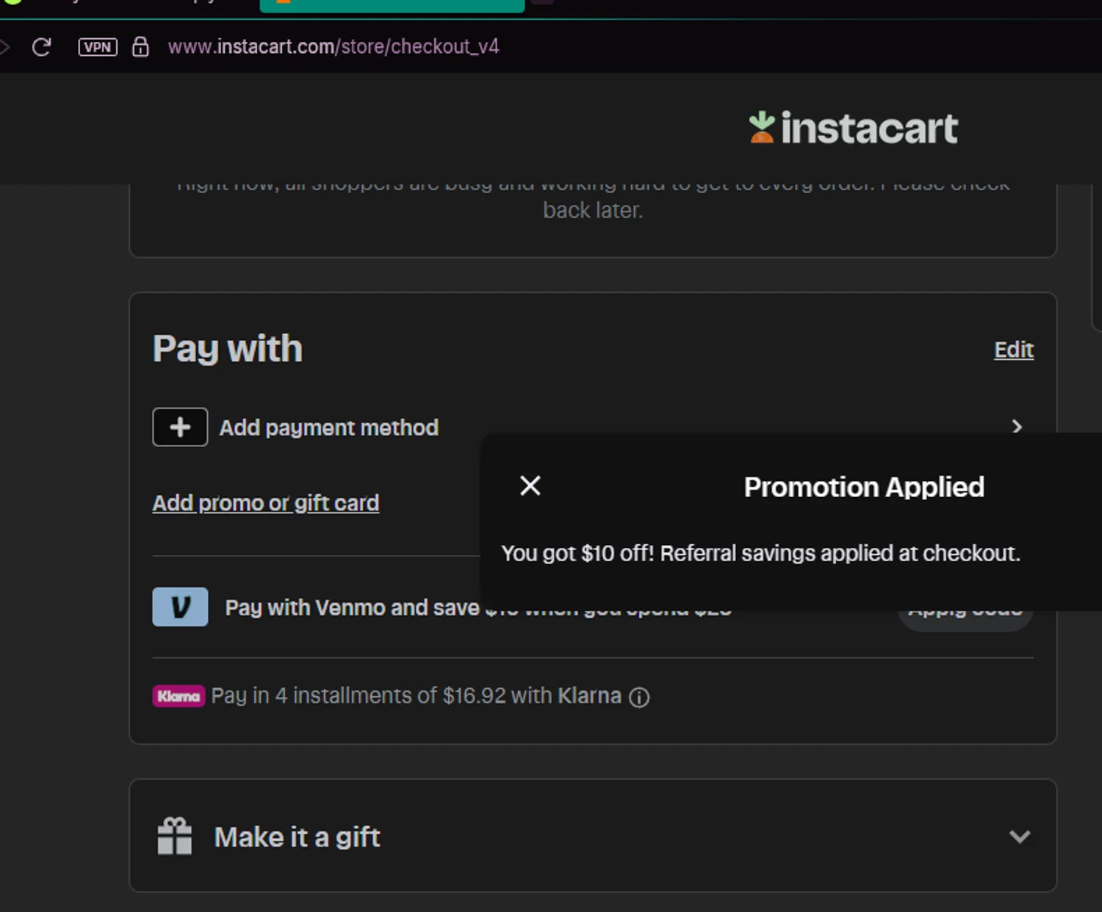Click the You got $10 off message
1102x912 pixels.
pyautogui.click(x=760, y=553)
